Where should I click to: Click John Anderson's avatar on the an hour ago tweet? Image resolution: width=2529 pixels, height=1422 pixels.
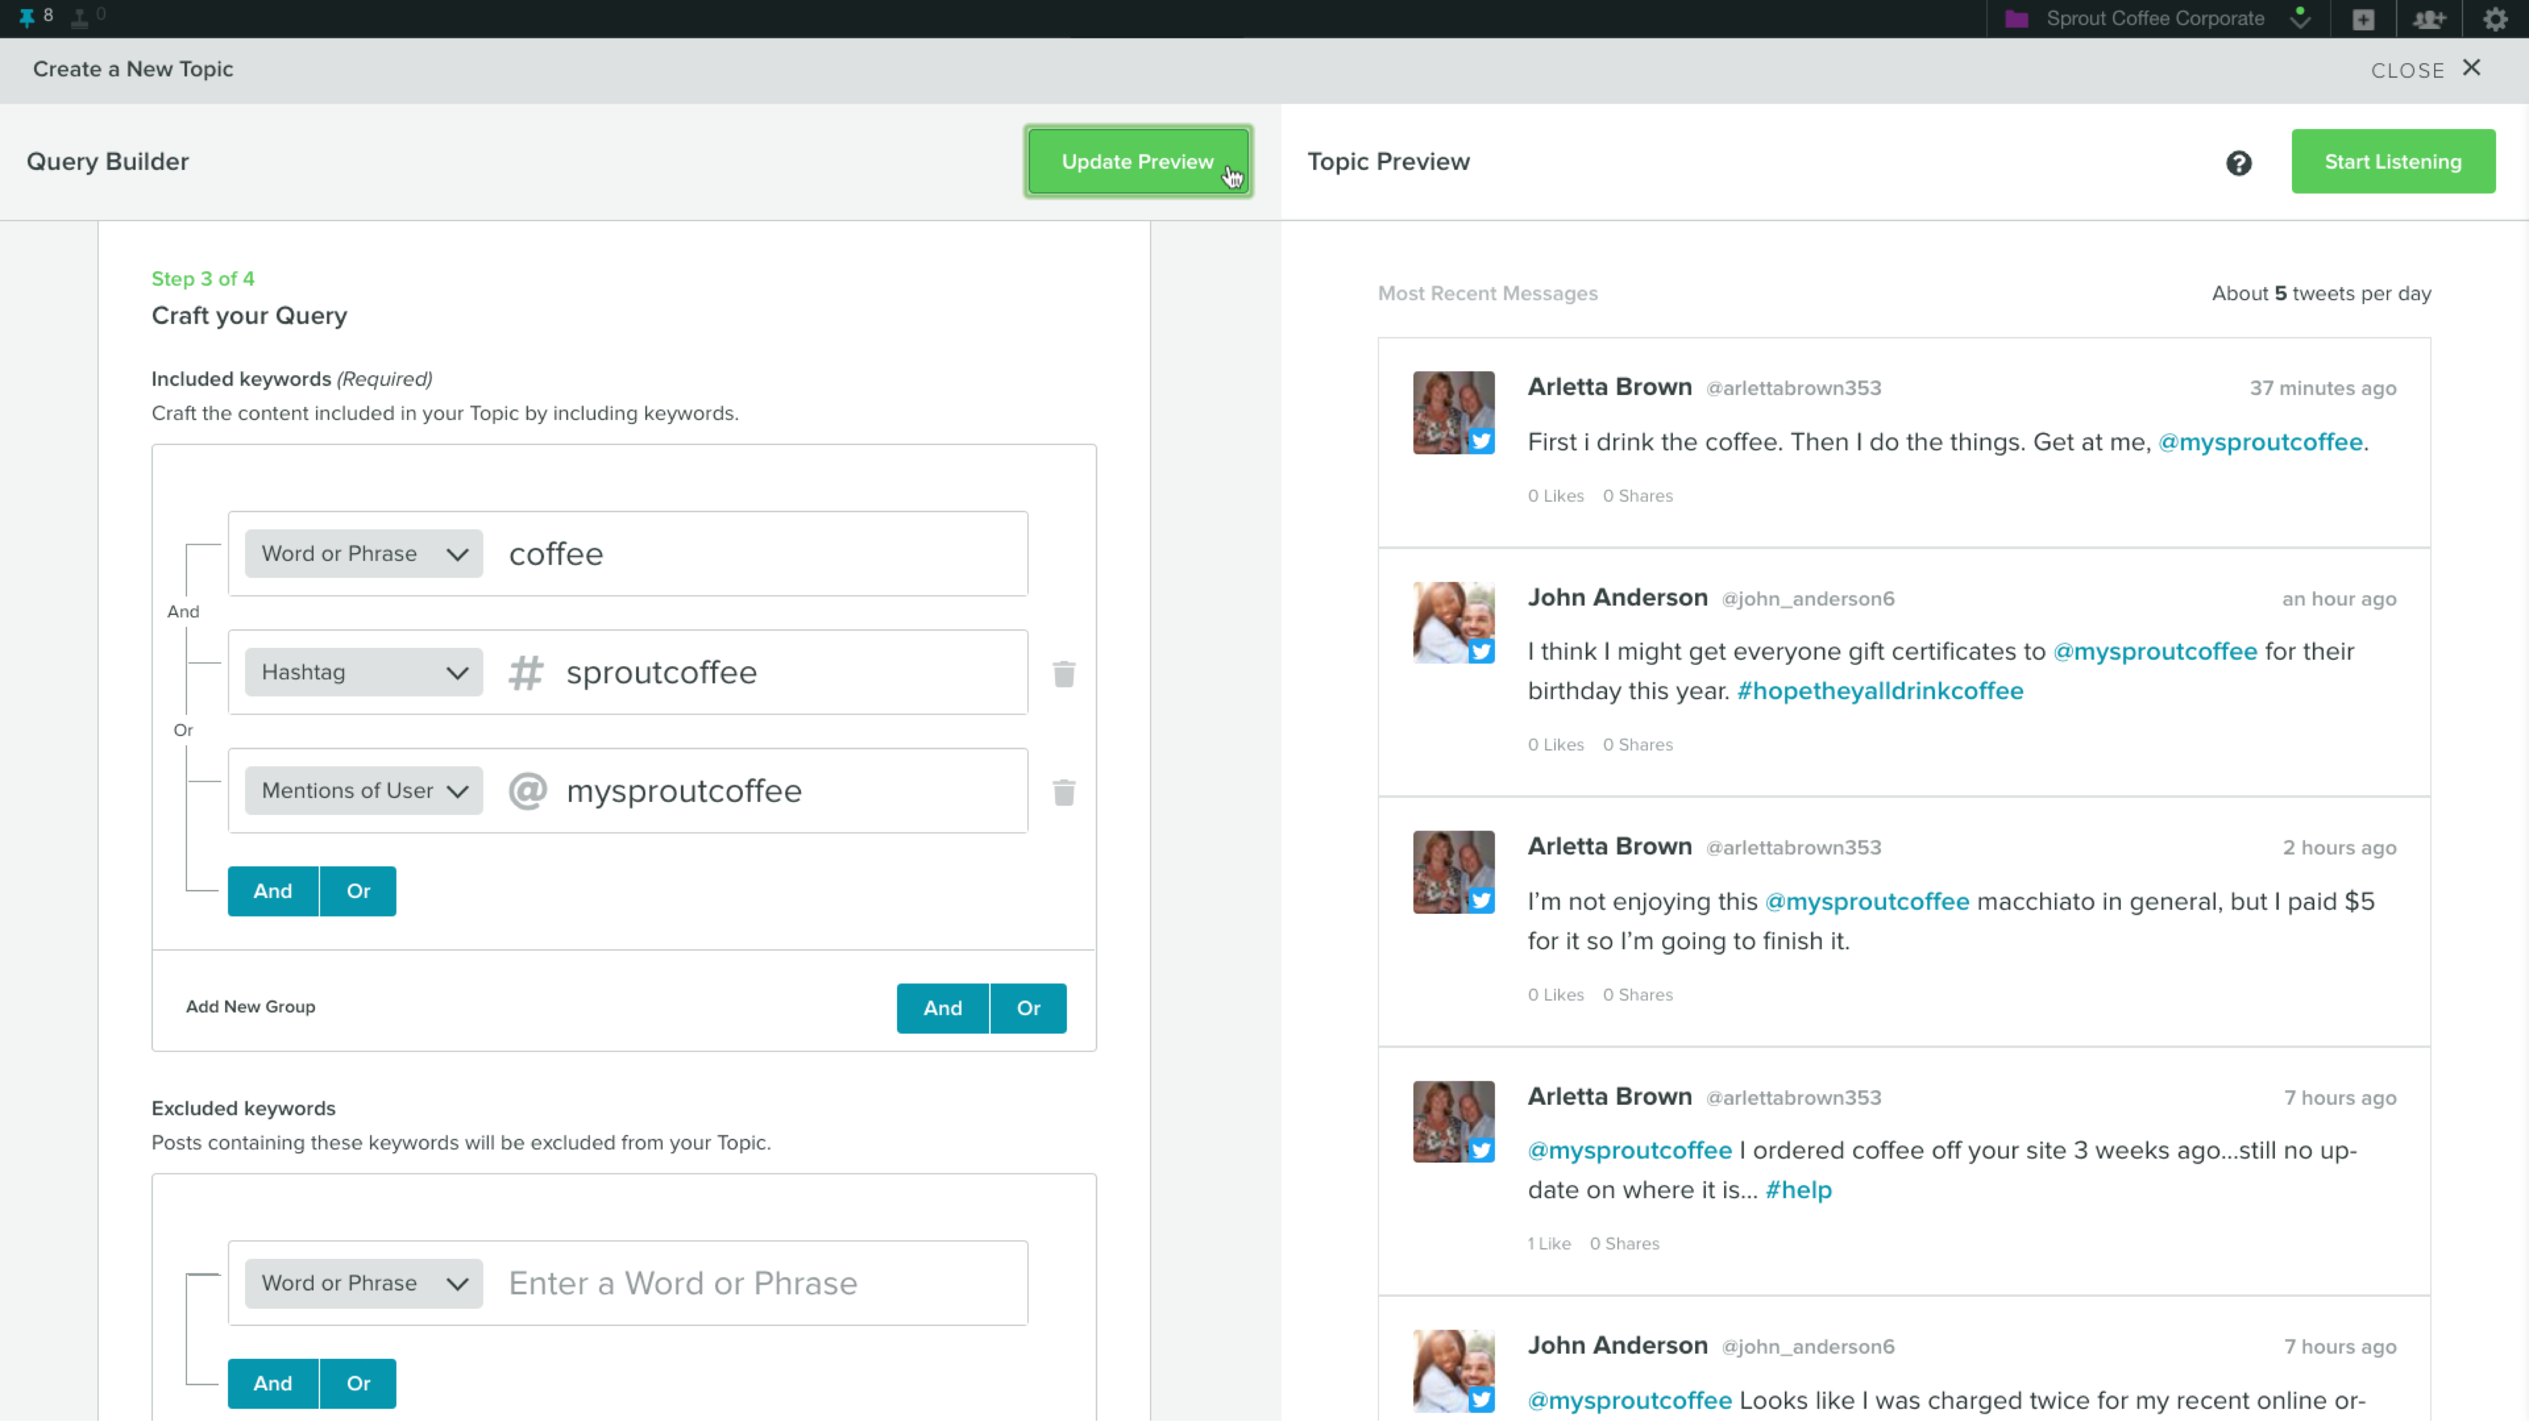(x=1453, y=622)
